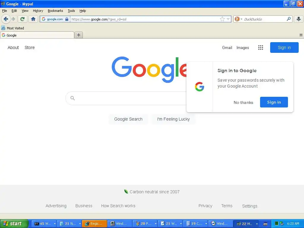Open the Help menu
Screen dimensions: 304x228
[x=83, y=11]
